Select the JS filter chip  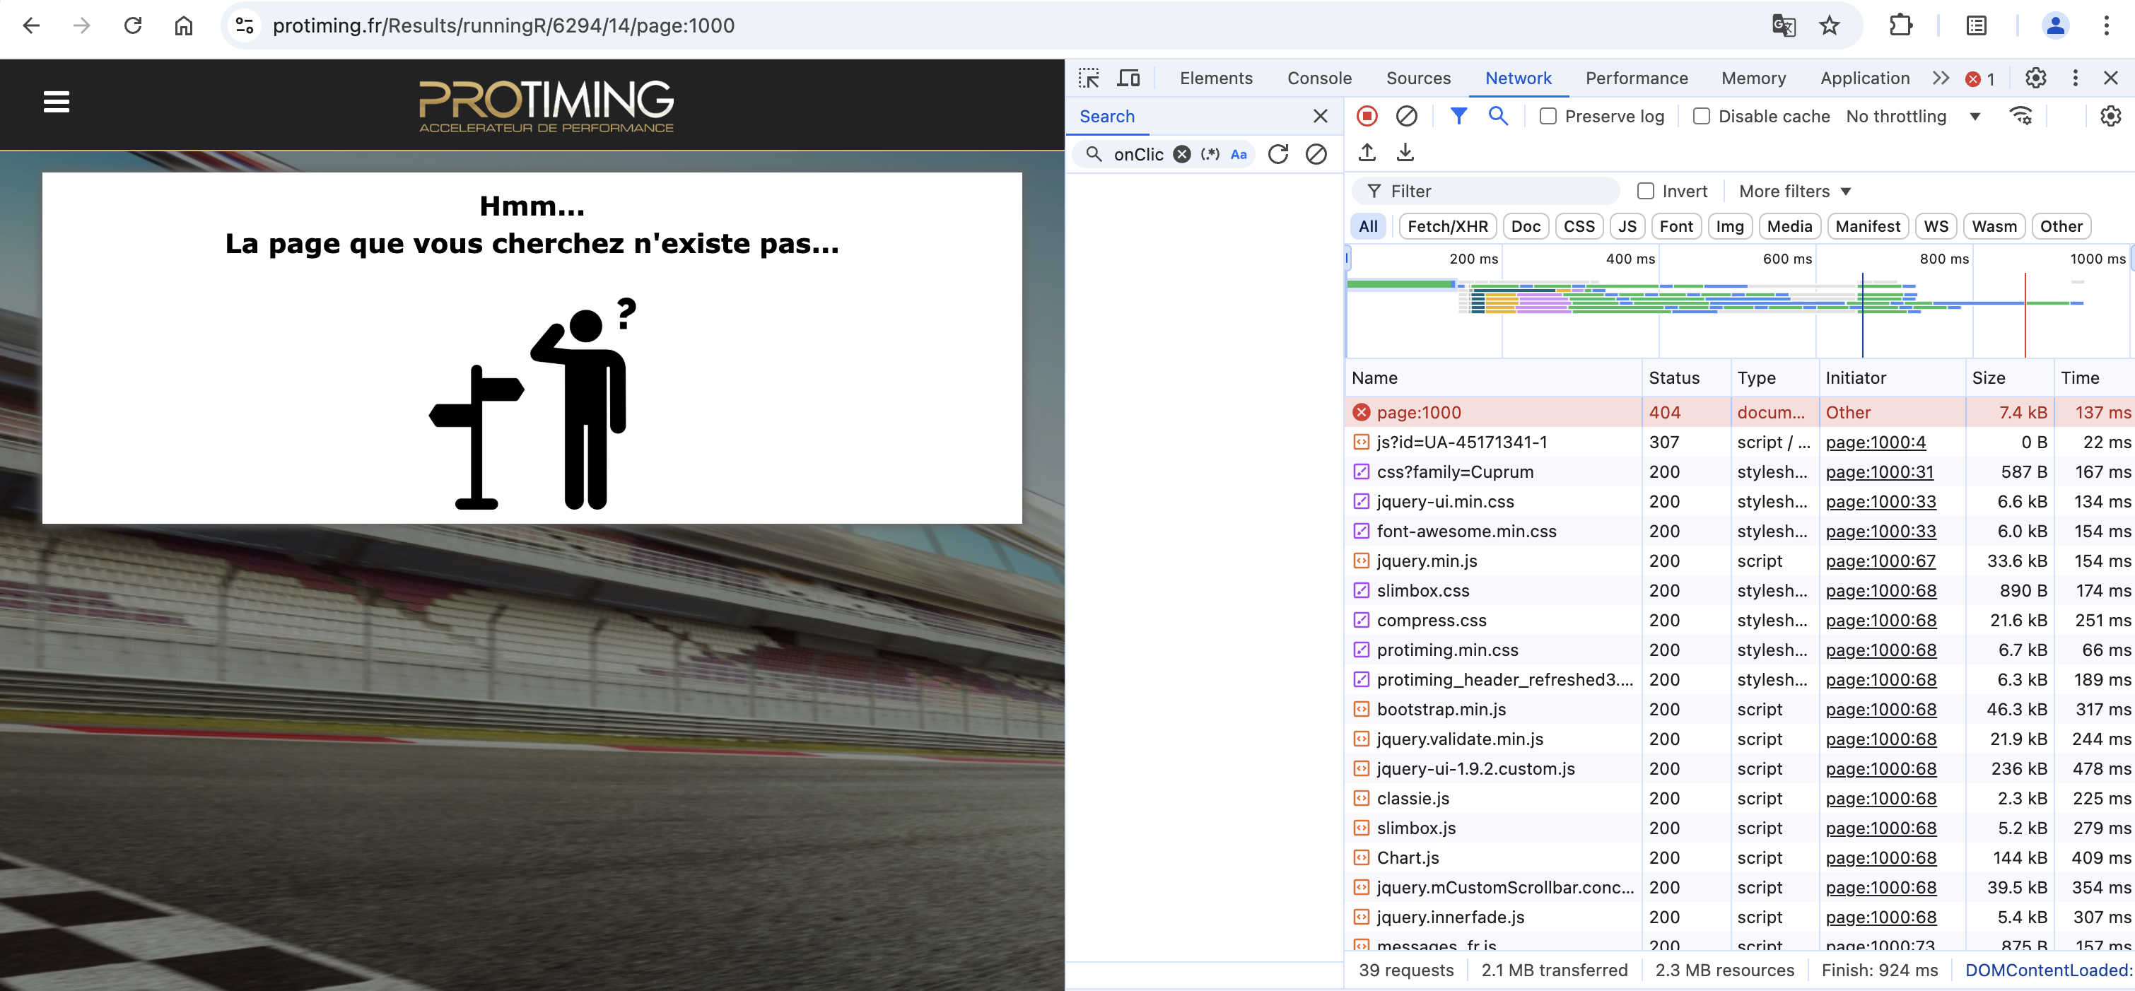(x=1627, y=226)
